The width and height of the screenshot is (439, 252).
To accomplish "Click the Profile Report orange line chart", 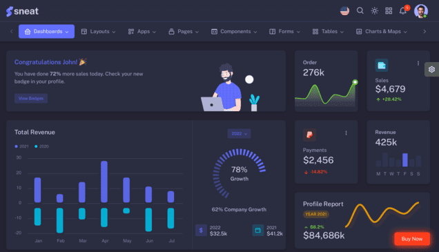I will [x=382, y=214].
